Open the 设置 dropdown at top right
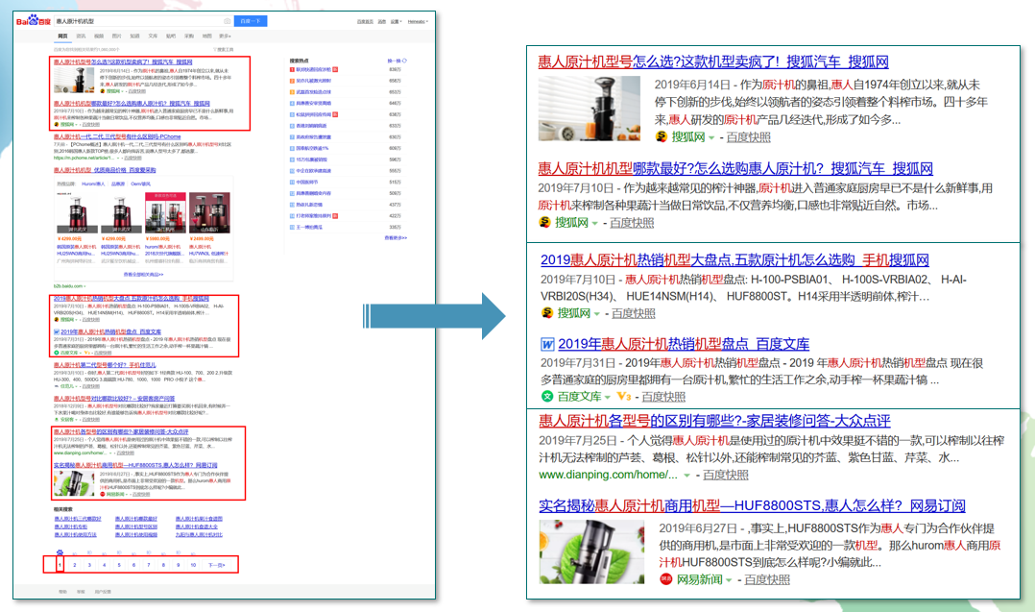1035x612 pixels. tap(396, 22)
